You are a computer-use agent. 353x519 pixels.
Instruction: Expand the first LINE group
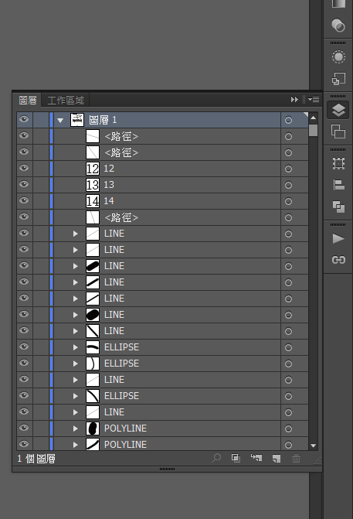(76, 234)
